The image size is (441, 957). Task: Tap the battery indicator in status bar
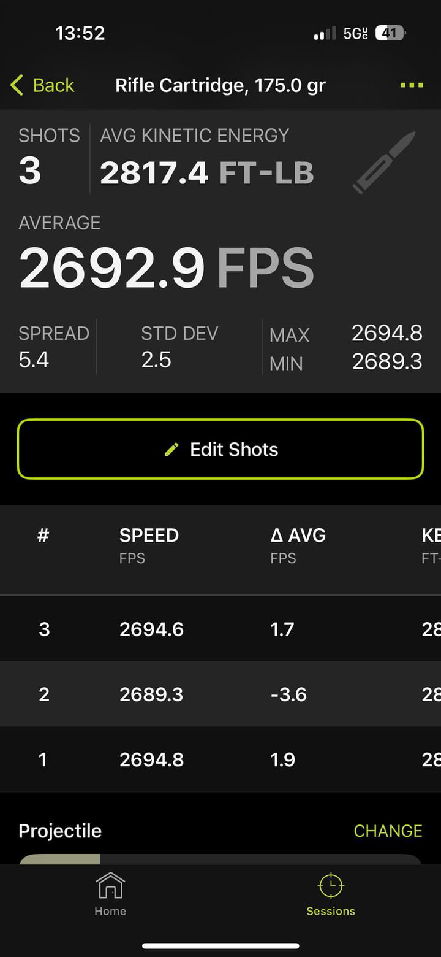pyautogui.click(x=390, y=33)
